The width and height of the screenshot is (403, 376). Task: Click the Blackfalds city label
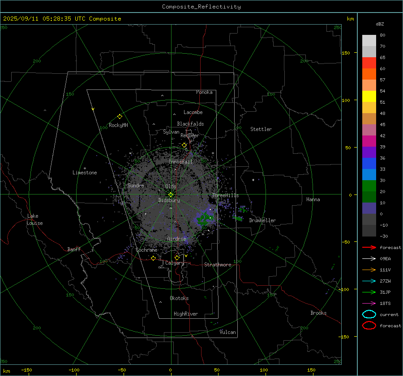point(190,124)
